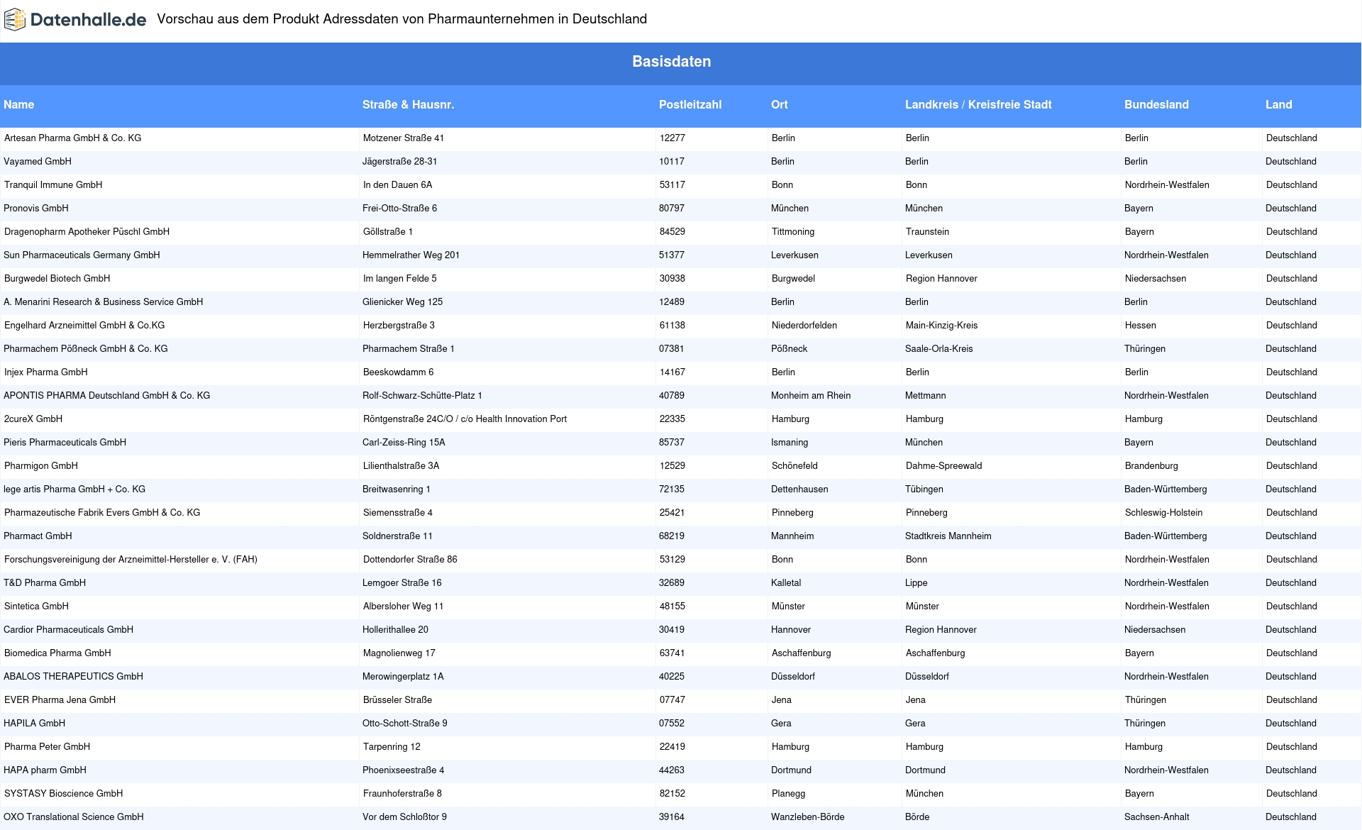
Task: Click the address Motzener Straße 41
Action: [x=404, y=138]
